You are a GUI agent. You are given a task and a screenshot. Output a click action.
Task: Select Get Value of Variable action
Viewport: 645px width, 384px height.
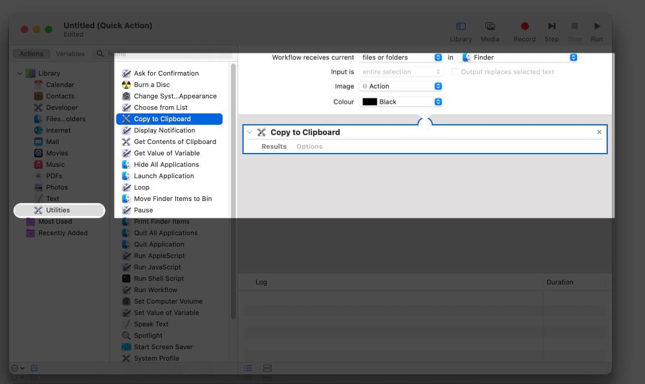(167, 154)
